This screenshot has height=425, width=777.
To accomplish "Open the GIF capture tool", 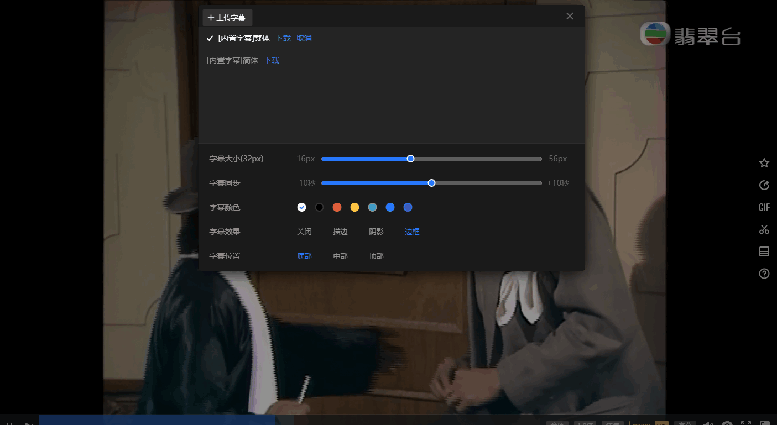I will (x=764, y=207).
